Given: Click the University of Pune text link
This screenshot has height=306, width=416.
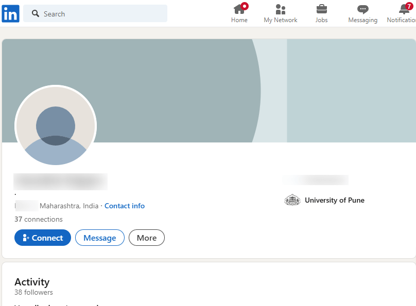Looking at the screenshot, I should (x=335, y=200).
